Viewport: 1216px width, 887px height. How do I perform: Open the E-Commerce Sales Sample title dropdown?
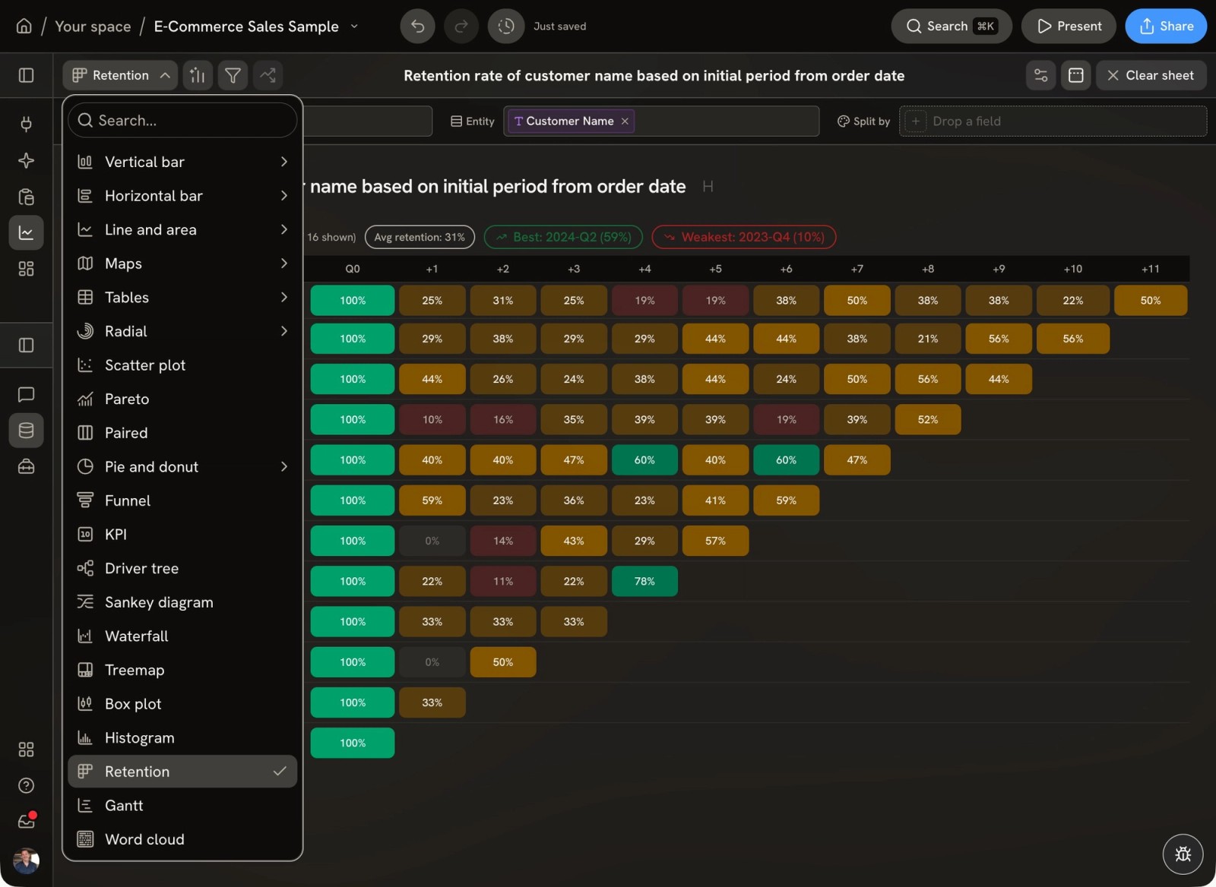click(354, 26)
